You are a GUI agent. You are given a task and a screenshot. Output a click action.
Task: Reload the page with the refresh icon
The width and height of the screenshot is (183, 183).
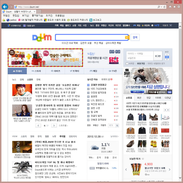(x=164, y=7)
